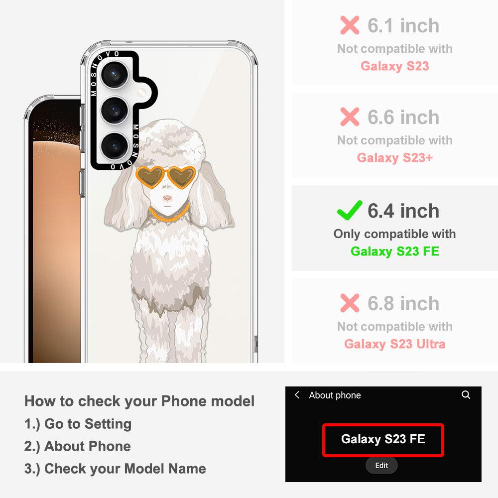Tap the search magnifier icon
The image size is (498, 498).
point(466,395)
